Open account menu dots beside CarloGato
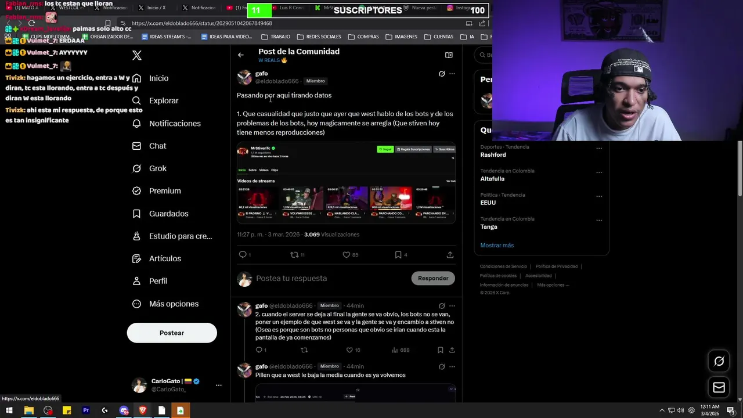This screenshot has height=418, width=743. 219,385
